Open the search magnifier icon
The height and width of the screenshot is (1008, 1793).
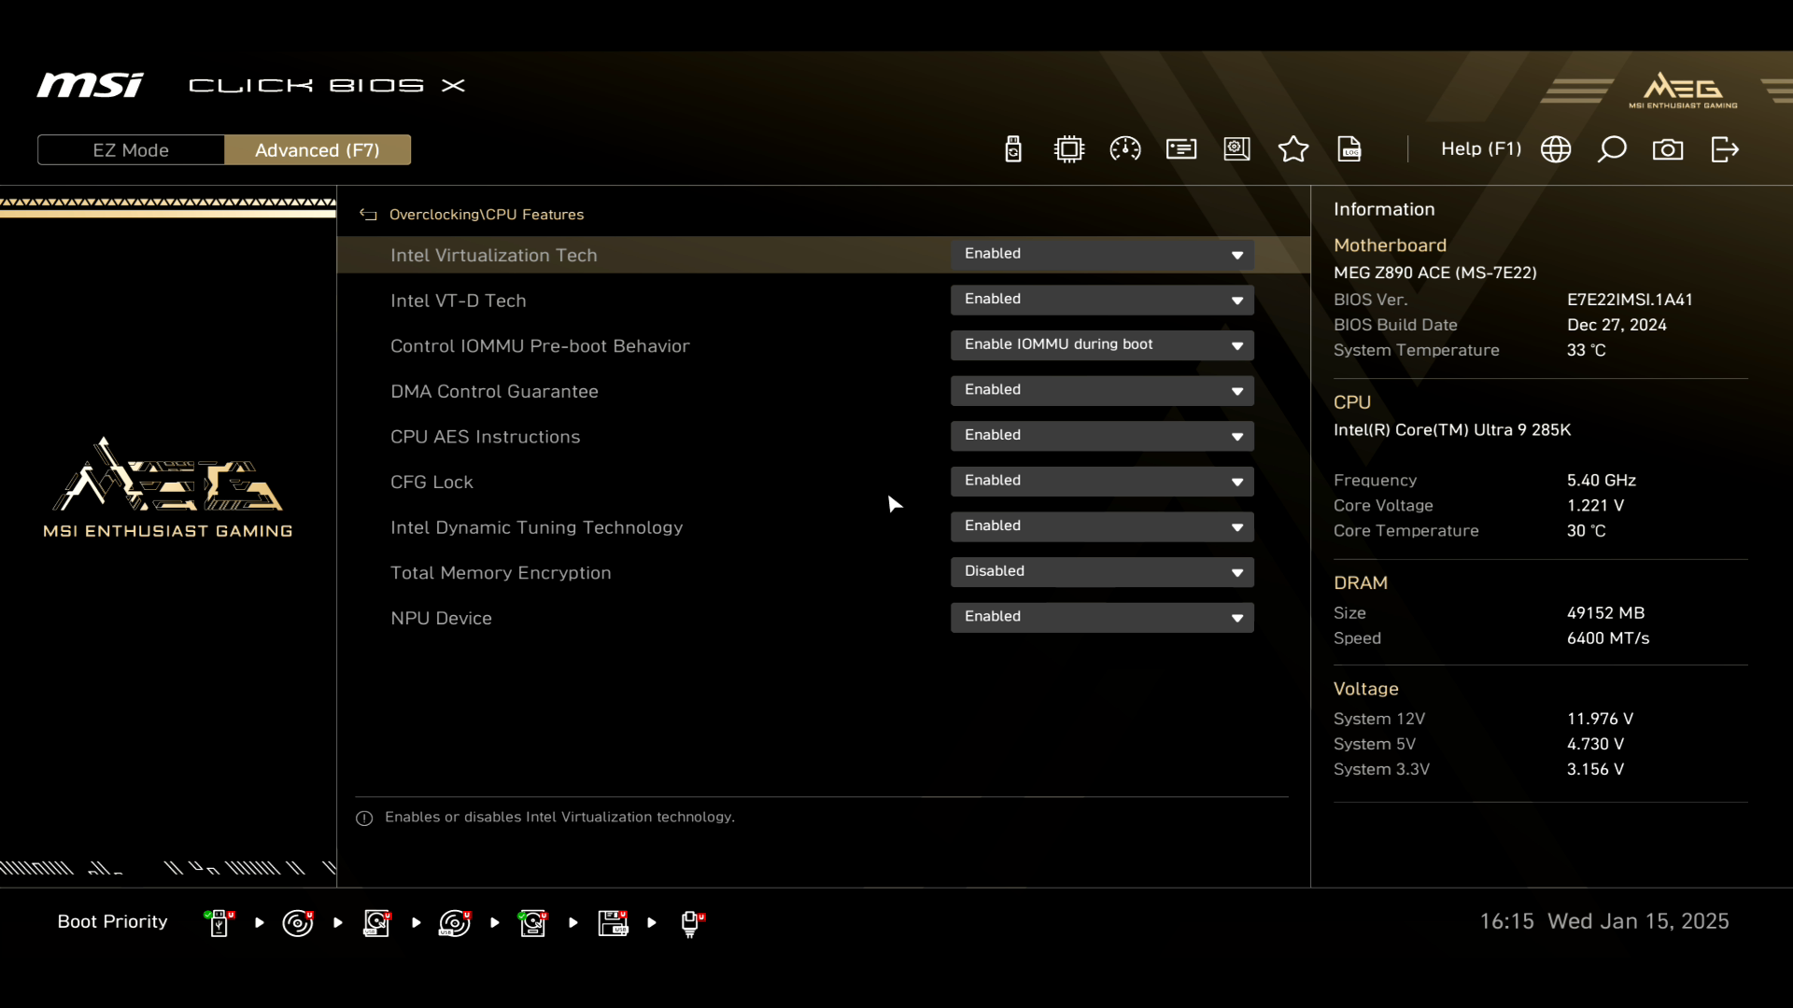click(1612, 149)
